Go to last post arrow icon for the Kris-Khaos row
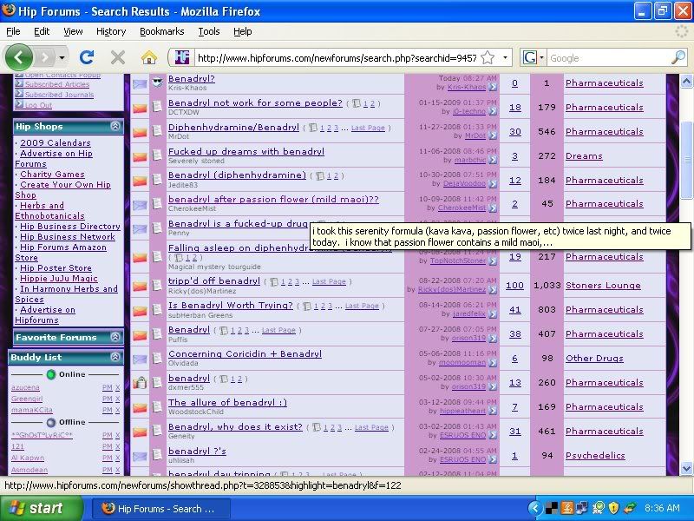The image size is (694, 521). coord(493,88)
